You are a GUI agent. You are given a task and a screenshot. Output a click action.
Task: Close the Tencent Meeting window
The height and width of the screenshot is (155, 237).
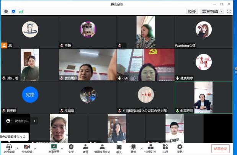(x=229, y=4)
